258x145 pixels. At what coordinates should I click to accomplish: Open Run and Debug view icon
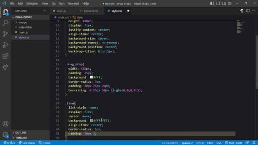pos(5,45)
